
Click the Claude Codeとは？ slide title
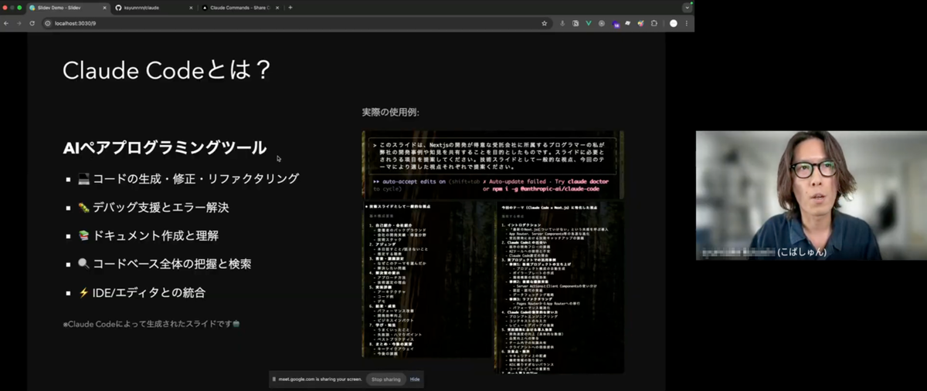(x=167, y=70)
